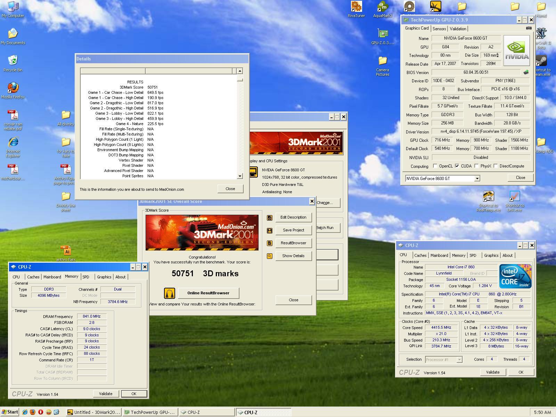Image resolution: width=556 pixels, height=417 pixels.
Task: Click the Details list right column header
Action: coord(189,71)
